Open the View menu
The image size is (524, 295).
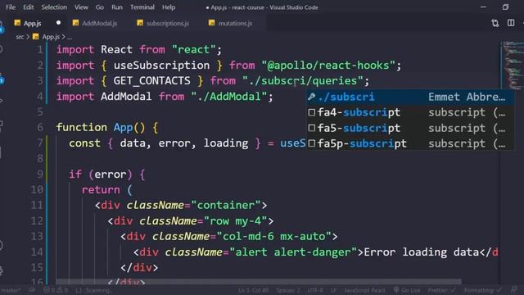pos(81,7)
